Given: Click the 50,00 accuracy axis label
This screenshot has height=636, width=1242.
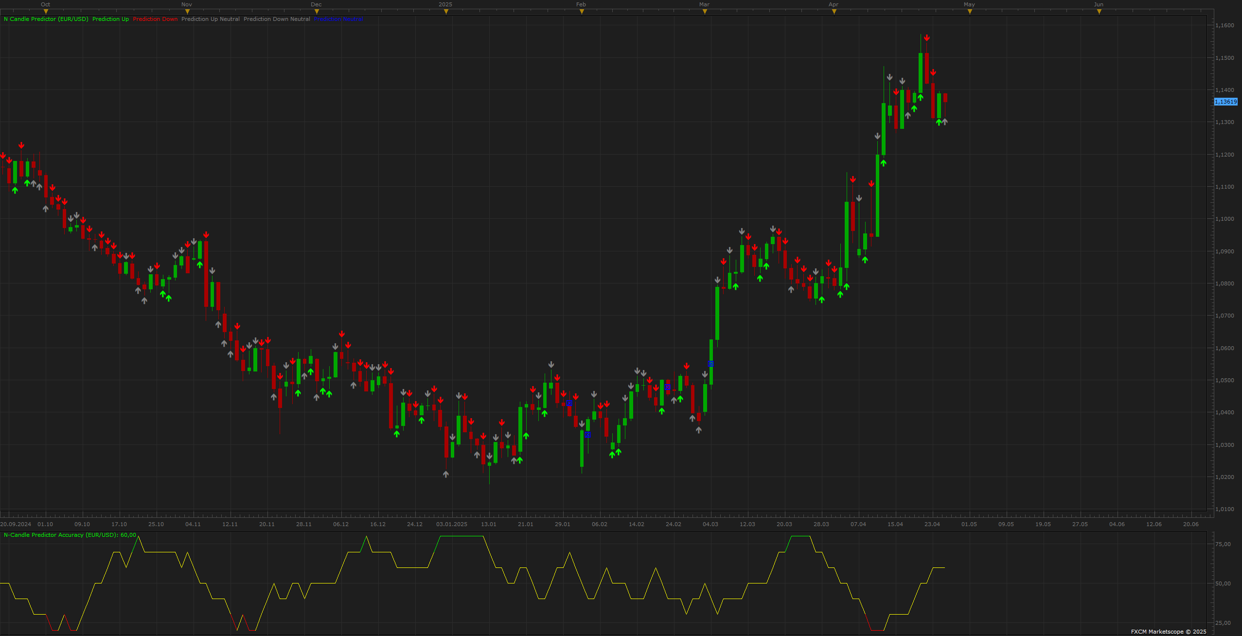Looking at the screenshot, I should (1223, 583).
